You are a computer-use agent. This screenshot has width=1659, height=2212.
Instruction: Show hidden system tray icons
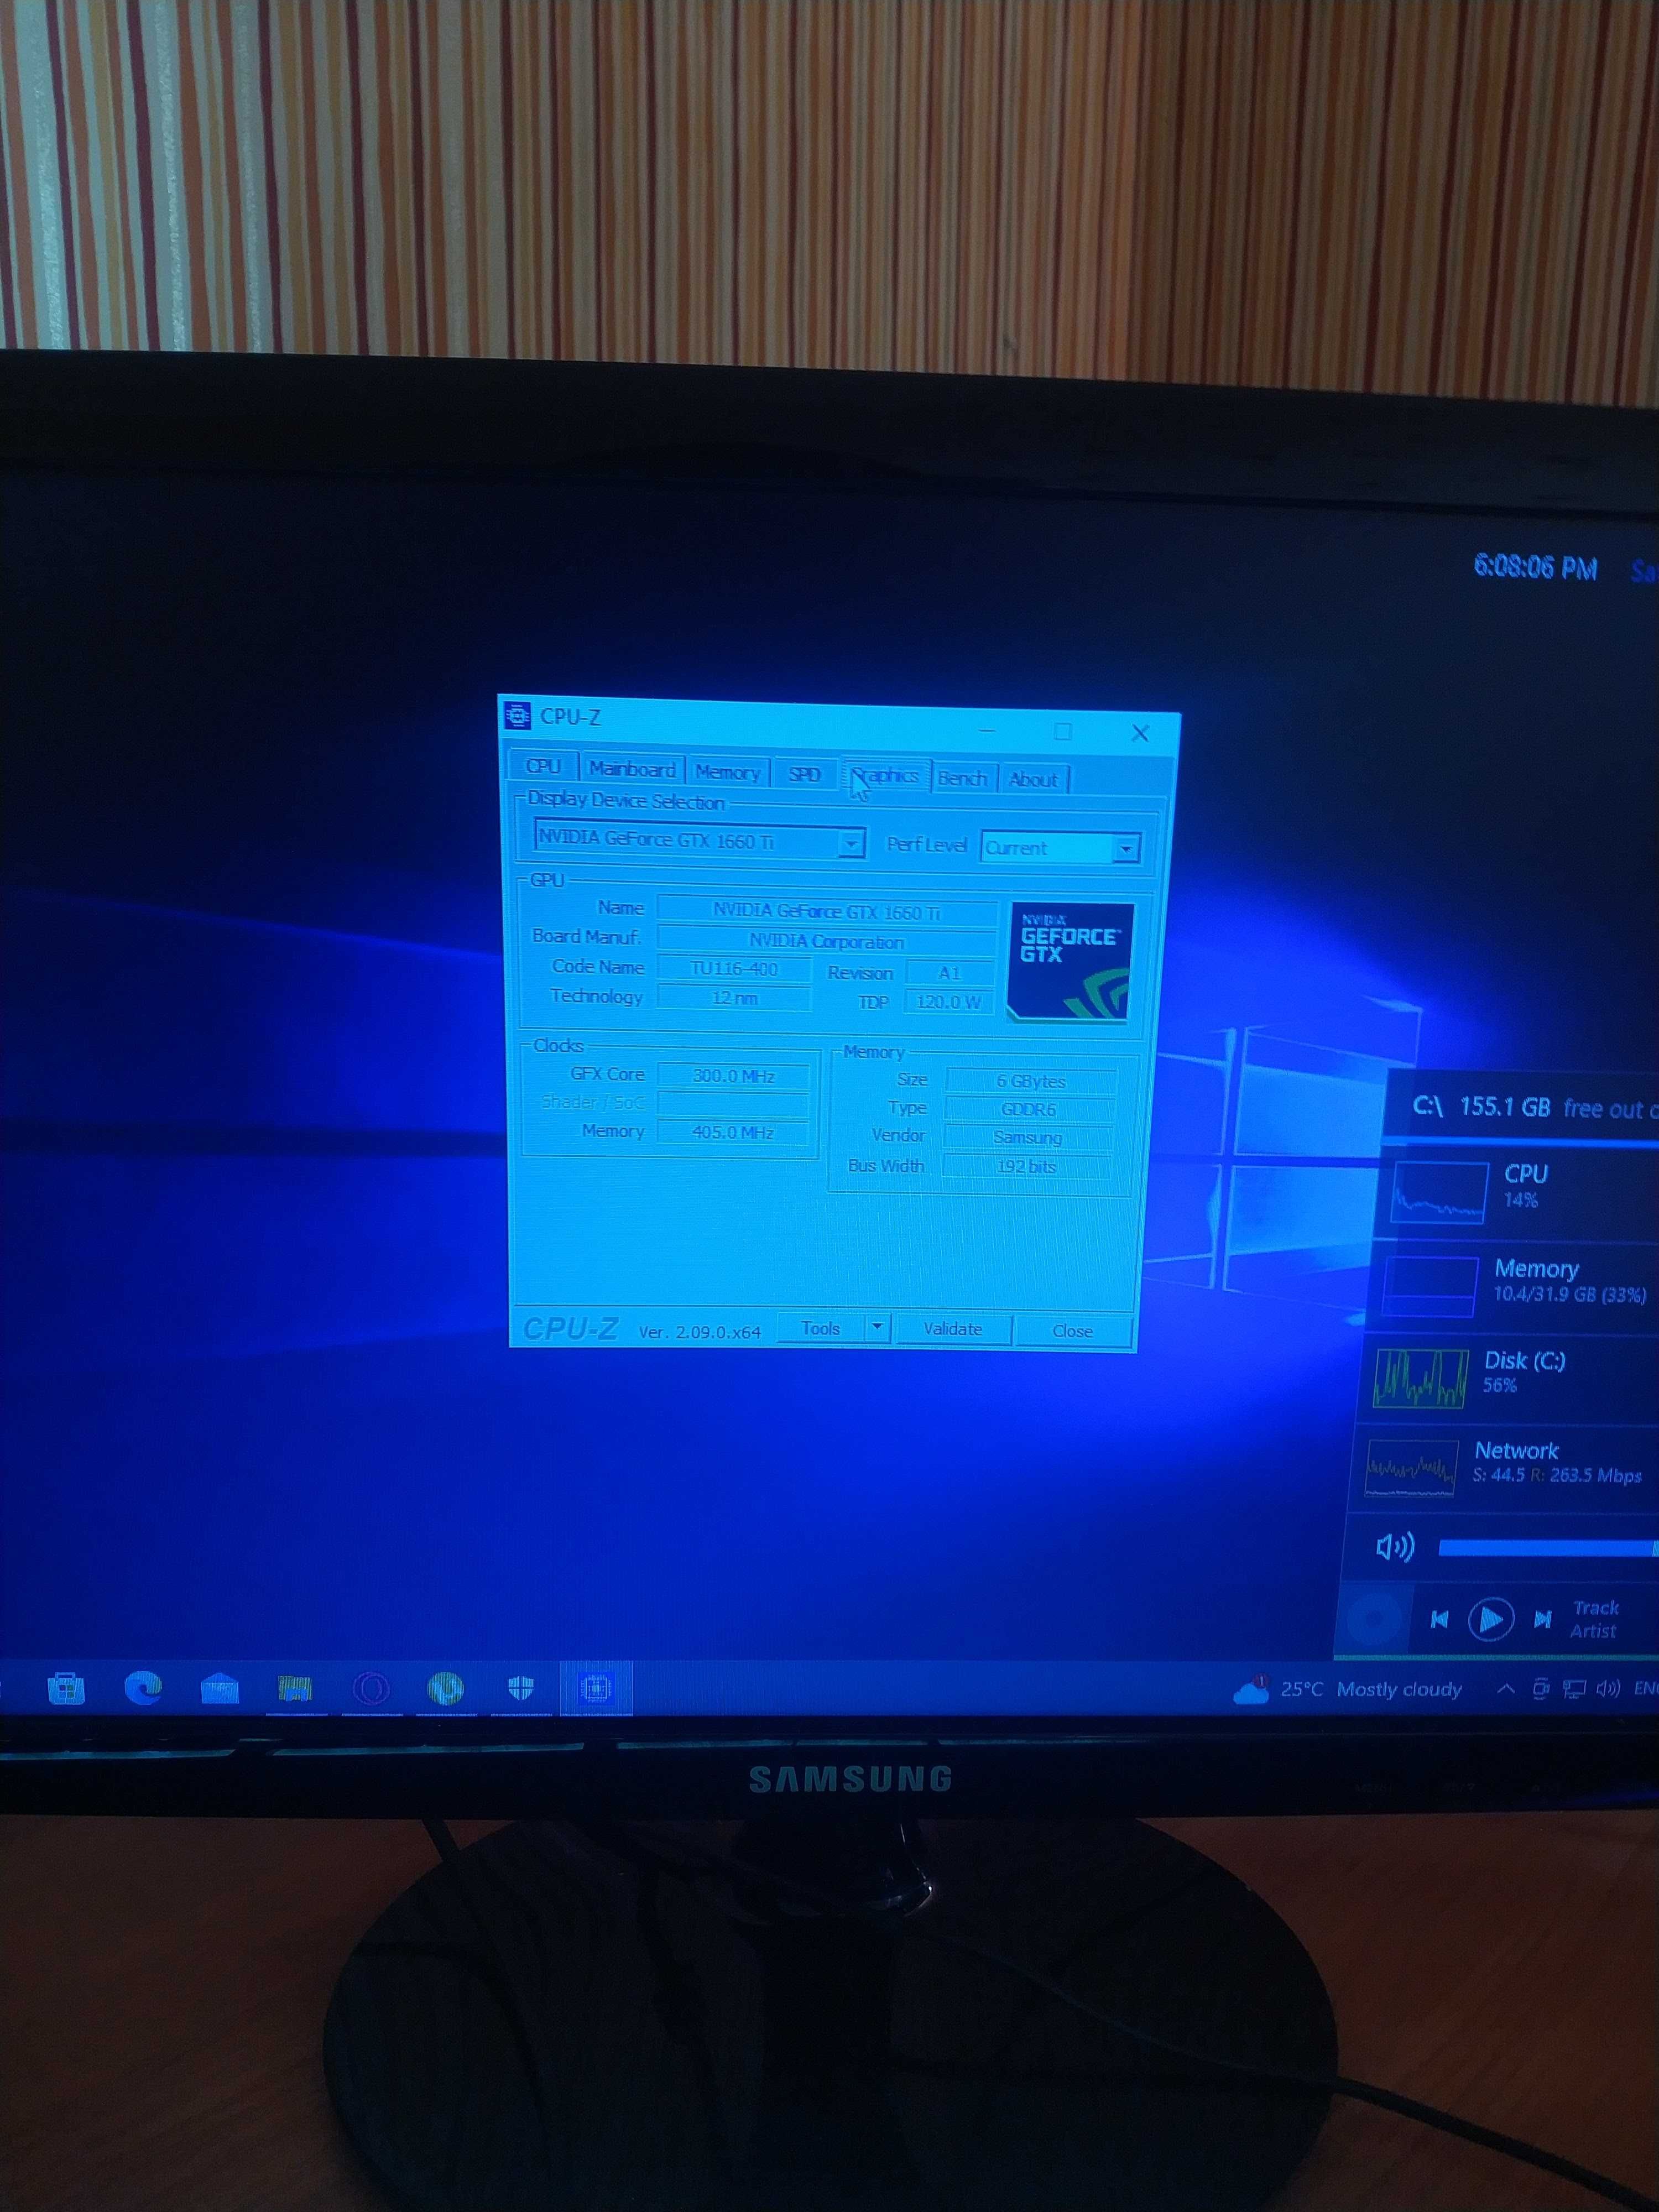tap(1505, 1689)
